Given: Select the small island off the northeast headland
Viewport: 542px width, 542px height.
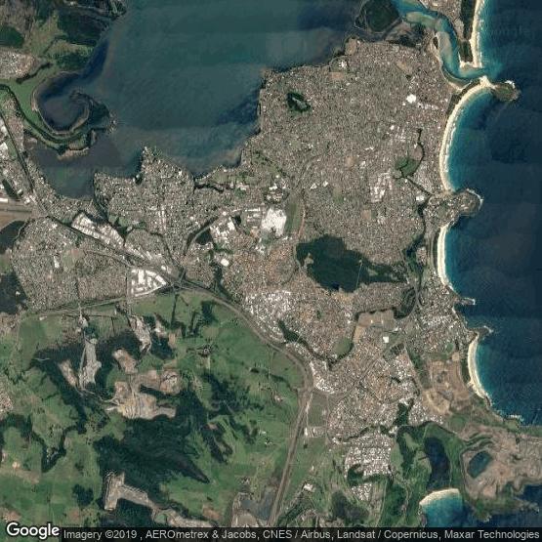Looking at the screenshot, I should click(506, 91).
